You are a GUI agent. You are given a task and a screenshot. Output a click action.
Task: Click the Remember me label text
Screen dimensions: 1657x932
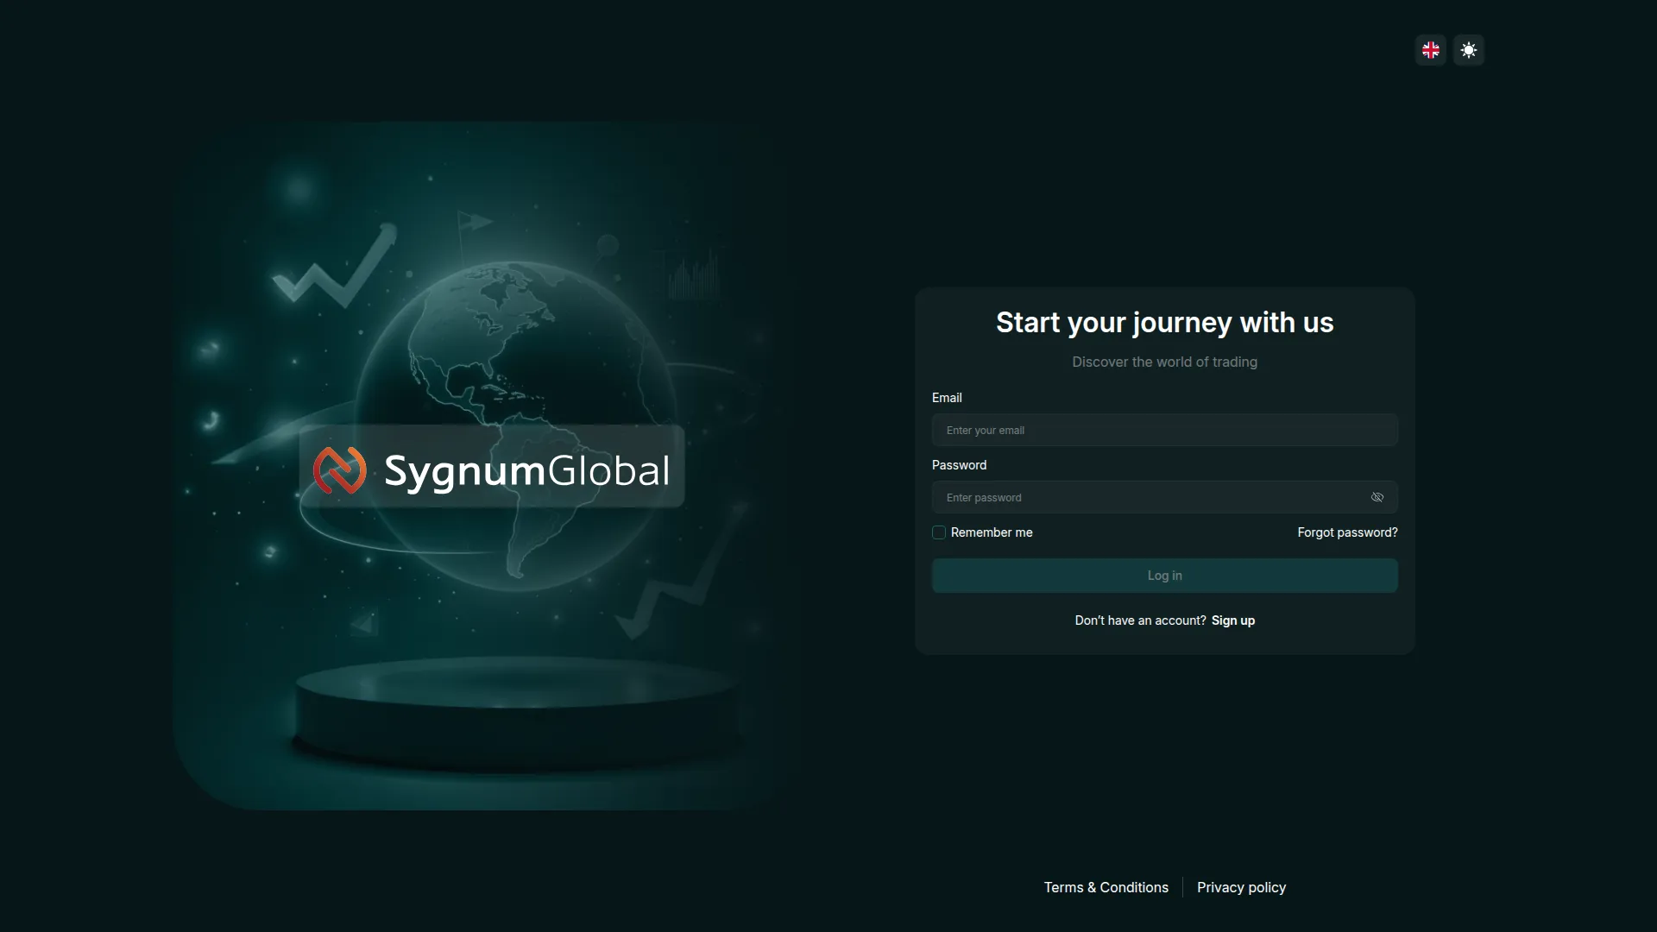point(992,532)
